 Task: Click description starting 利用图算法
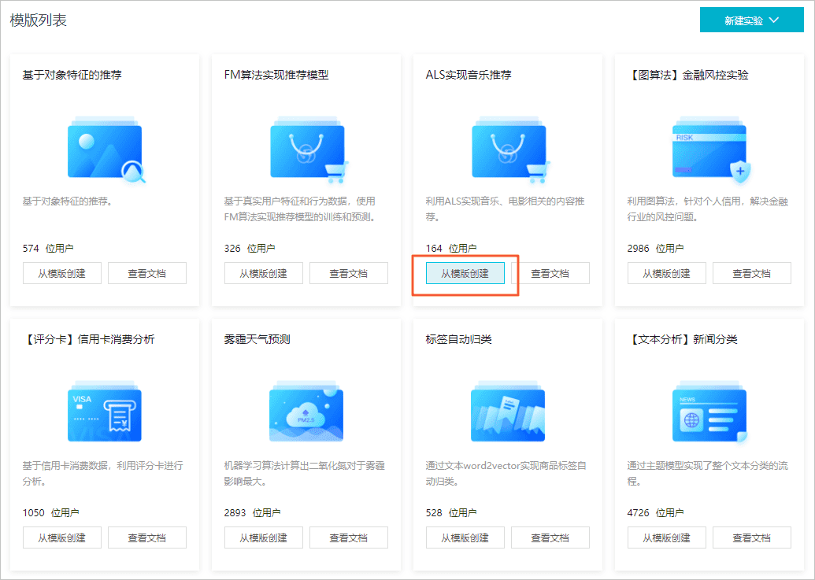[707, 209]
